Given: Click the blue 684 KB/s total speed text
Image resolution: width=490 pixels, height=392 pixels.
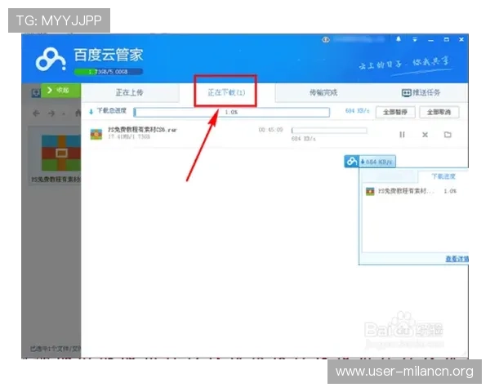Looking at the screenshot, I should pos(358,111).
